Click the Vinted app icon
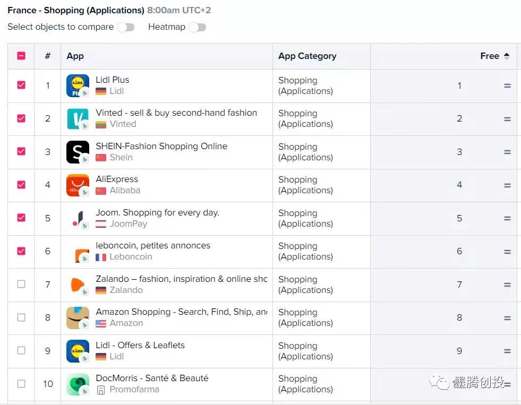Viewport: 521px width, 405px height. point(78,119)
